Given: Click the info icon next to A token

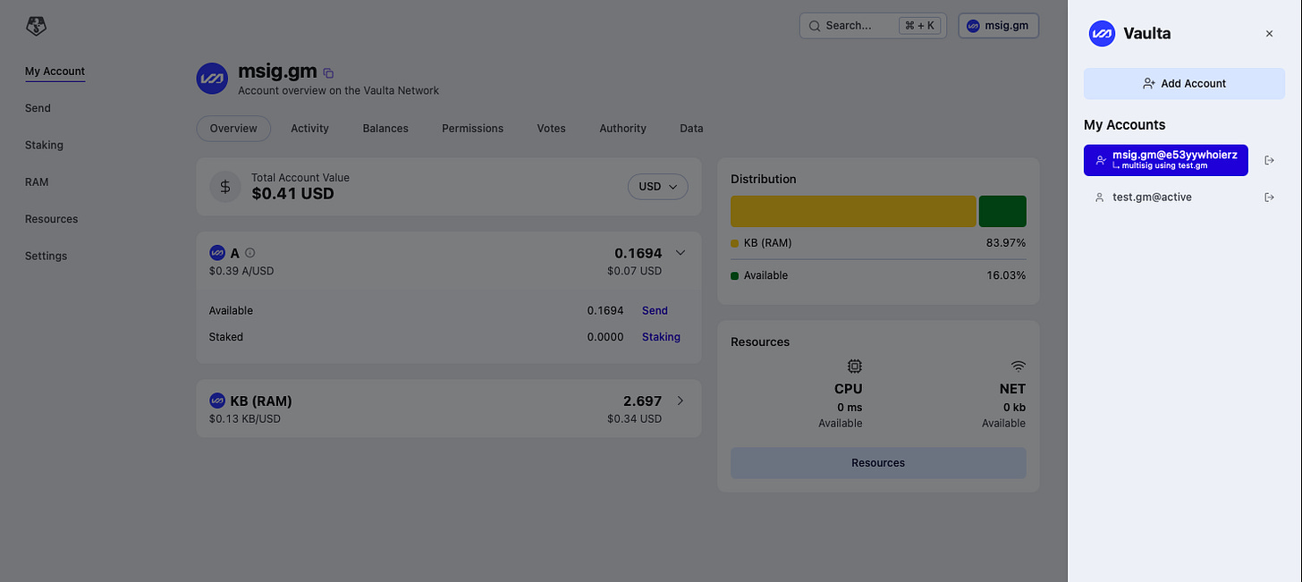Looking at the screenshot, I should tap(250, 253).
